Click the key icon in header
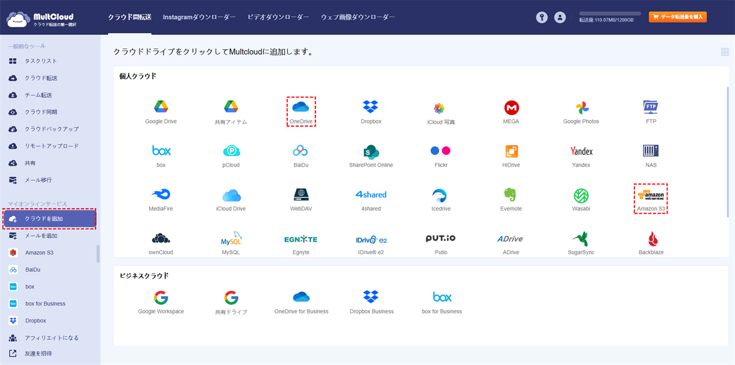This screenshot has height=365, width=735. click(x=541, y=17)
